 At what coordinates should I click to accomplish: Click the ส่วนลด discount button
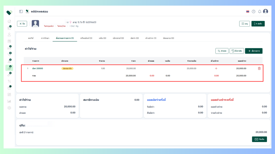coord(222,51)
